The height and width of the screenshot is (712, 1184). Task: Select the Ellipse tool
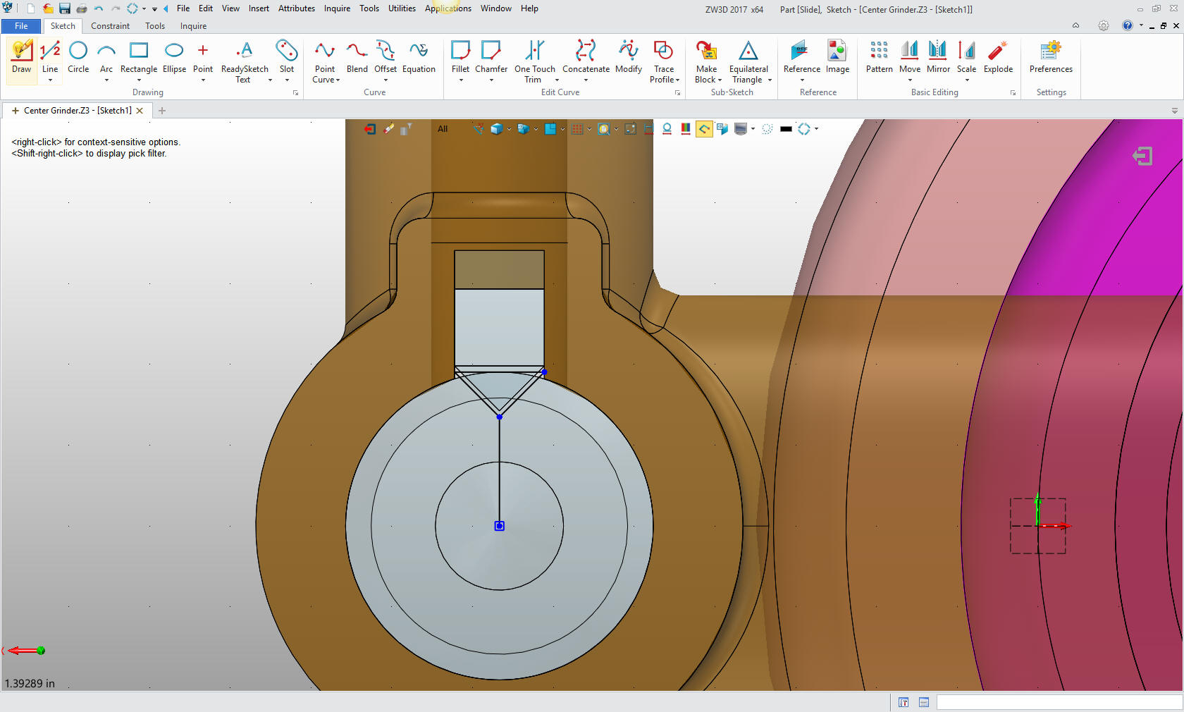(174, 58)
